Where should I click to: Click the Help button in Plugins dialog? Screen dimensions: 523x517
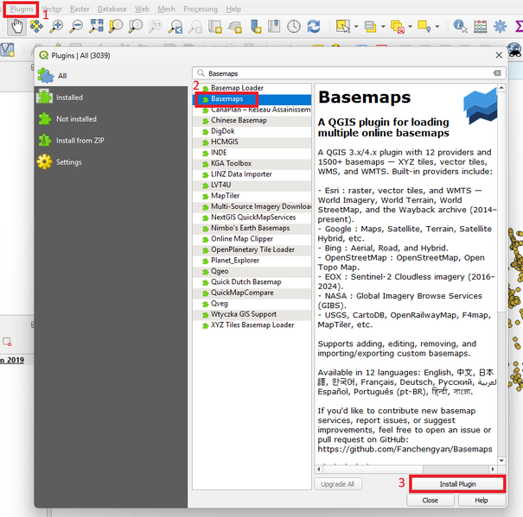[x=482, y=500]
